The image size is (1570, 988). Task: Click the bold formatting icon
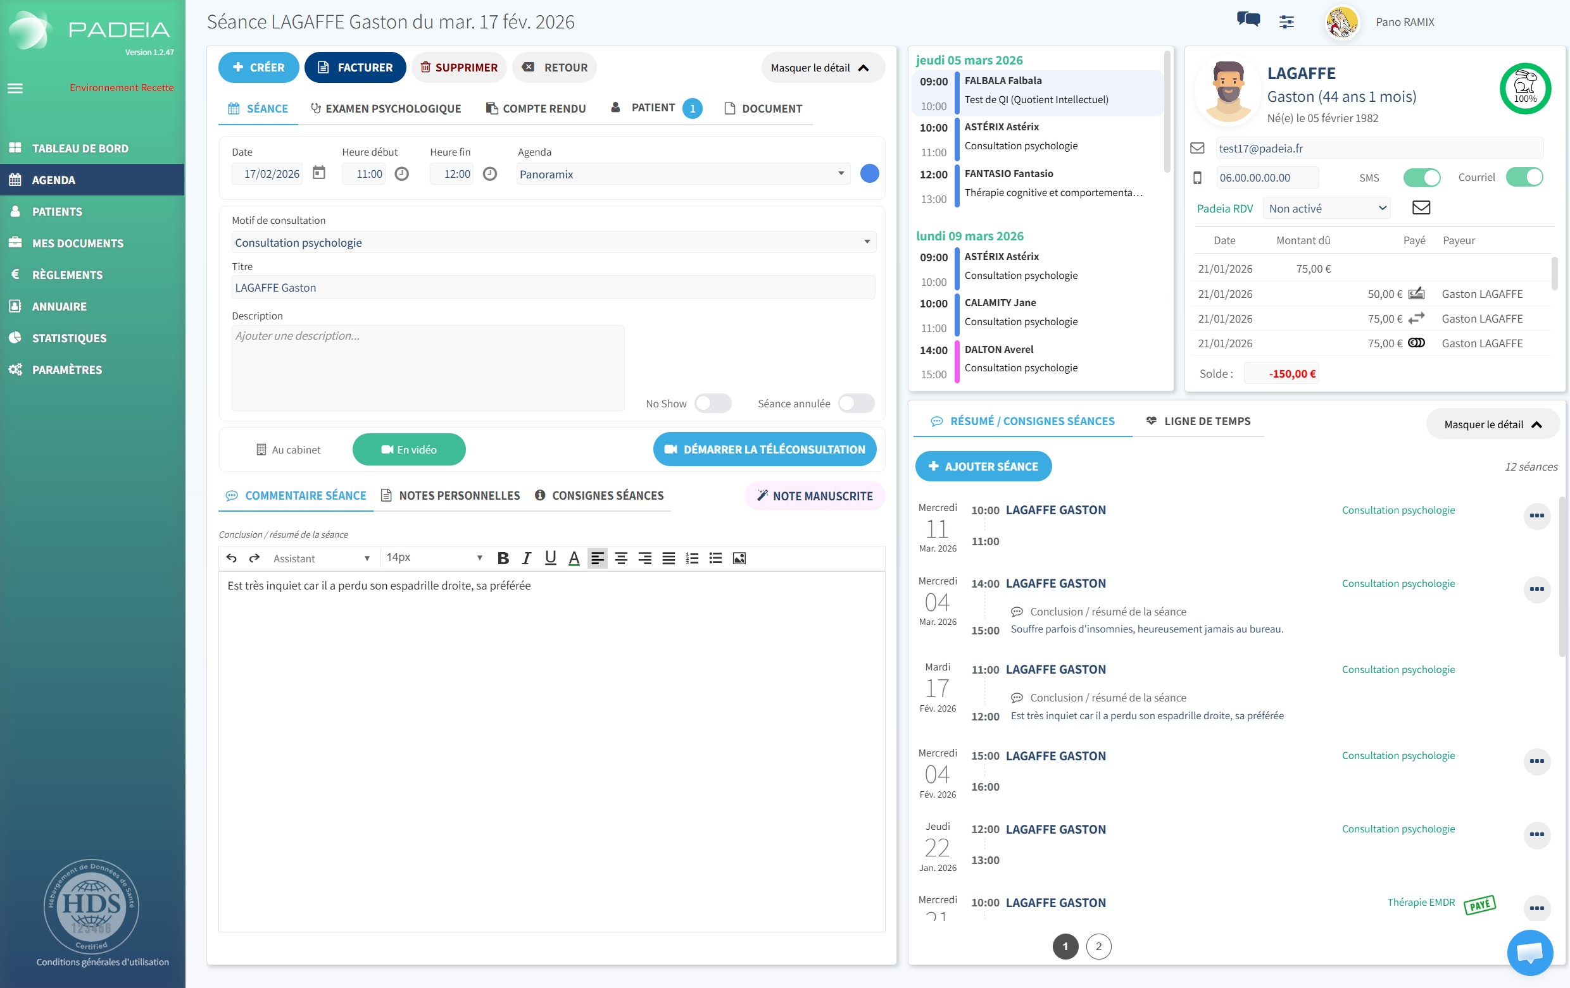coord(503,558)
